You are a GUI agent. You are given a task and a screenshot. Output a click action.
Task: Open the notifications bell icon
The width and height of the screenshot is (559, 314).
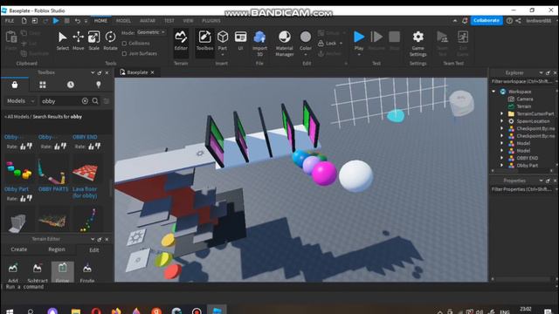pos(465,21)
